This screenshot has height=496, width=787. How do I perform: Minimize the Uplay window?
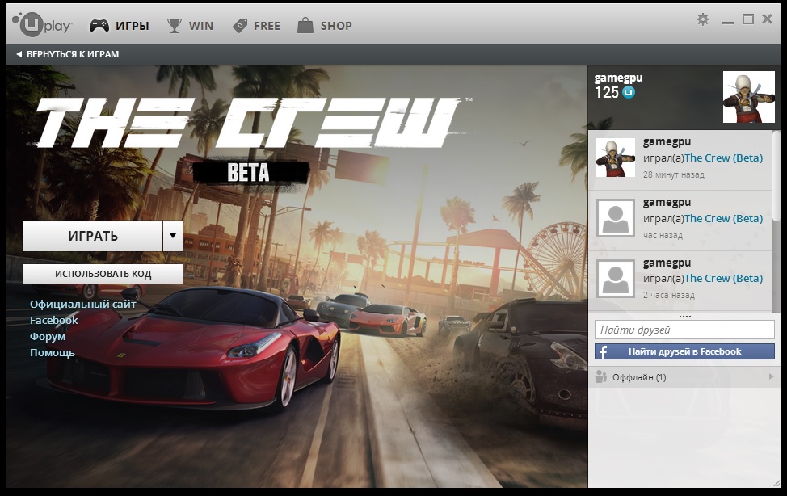[728, 22]
